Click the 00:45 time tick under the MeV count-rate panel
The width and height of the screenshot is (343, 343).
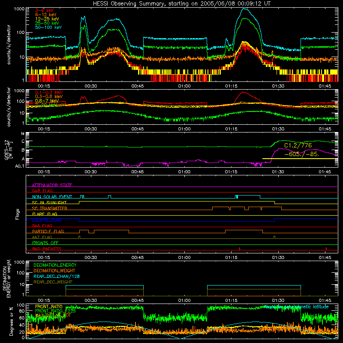point(138,129)
